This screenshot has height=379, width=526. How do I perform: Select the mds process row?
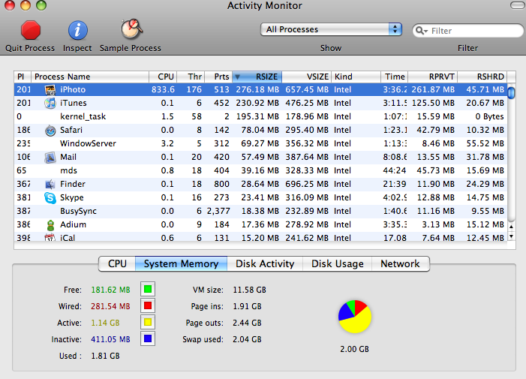[260, 170]
